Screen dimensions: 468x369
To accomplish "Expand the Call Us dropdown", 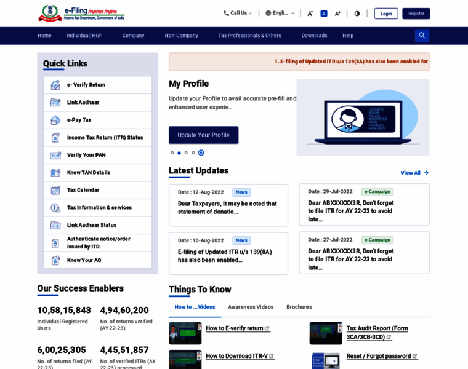I will pos(238,13).
